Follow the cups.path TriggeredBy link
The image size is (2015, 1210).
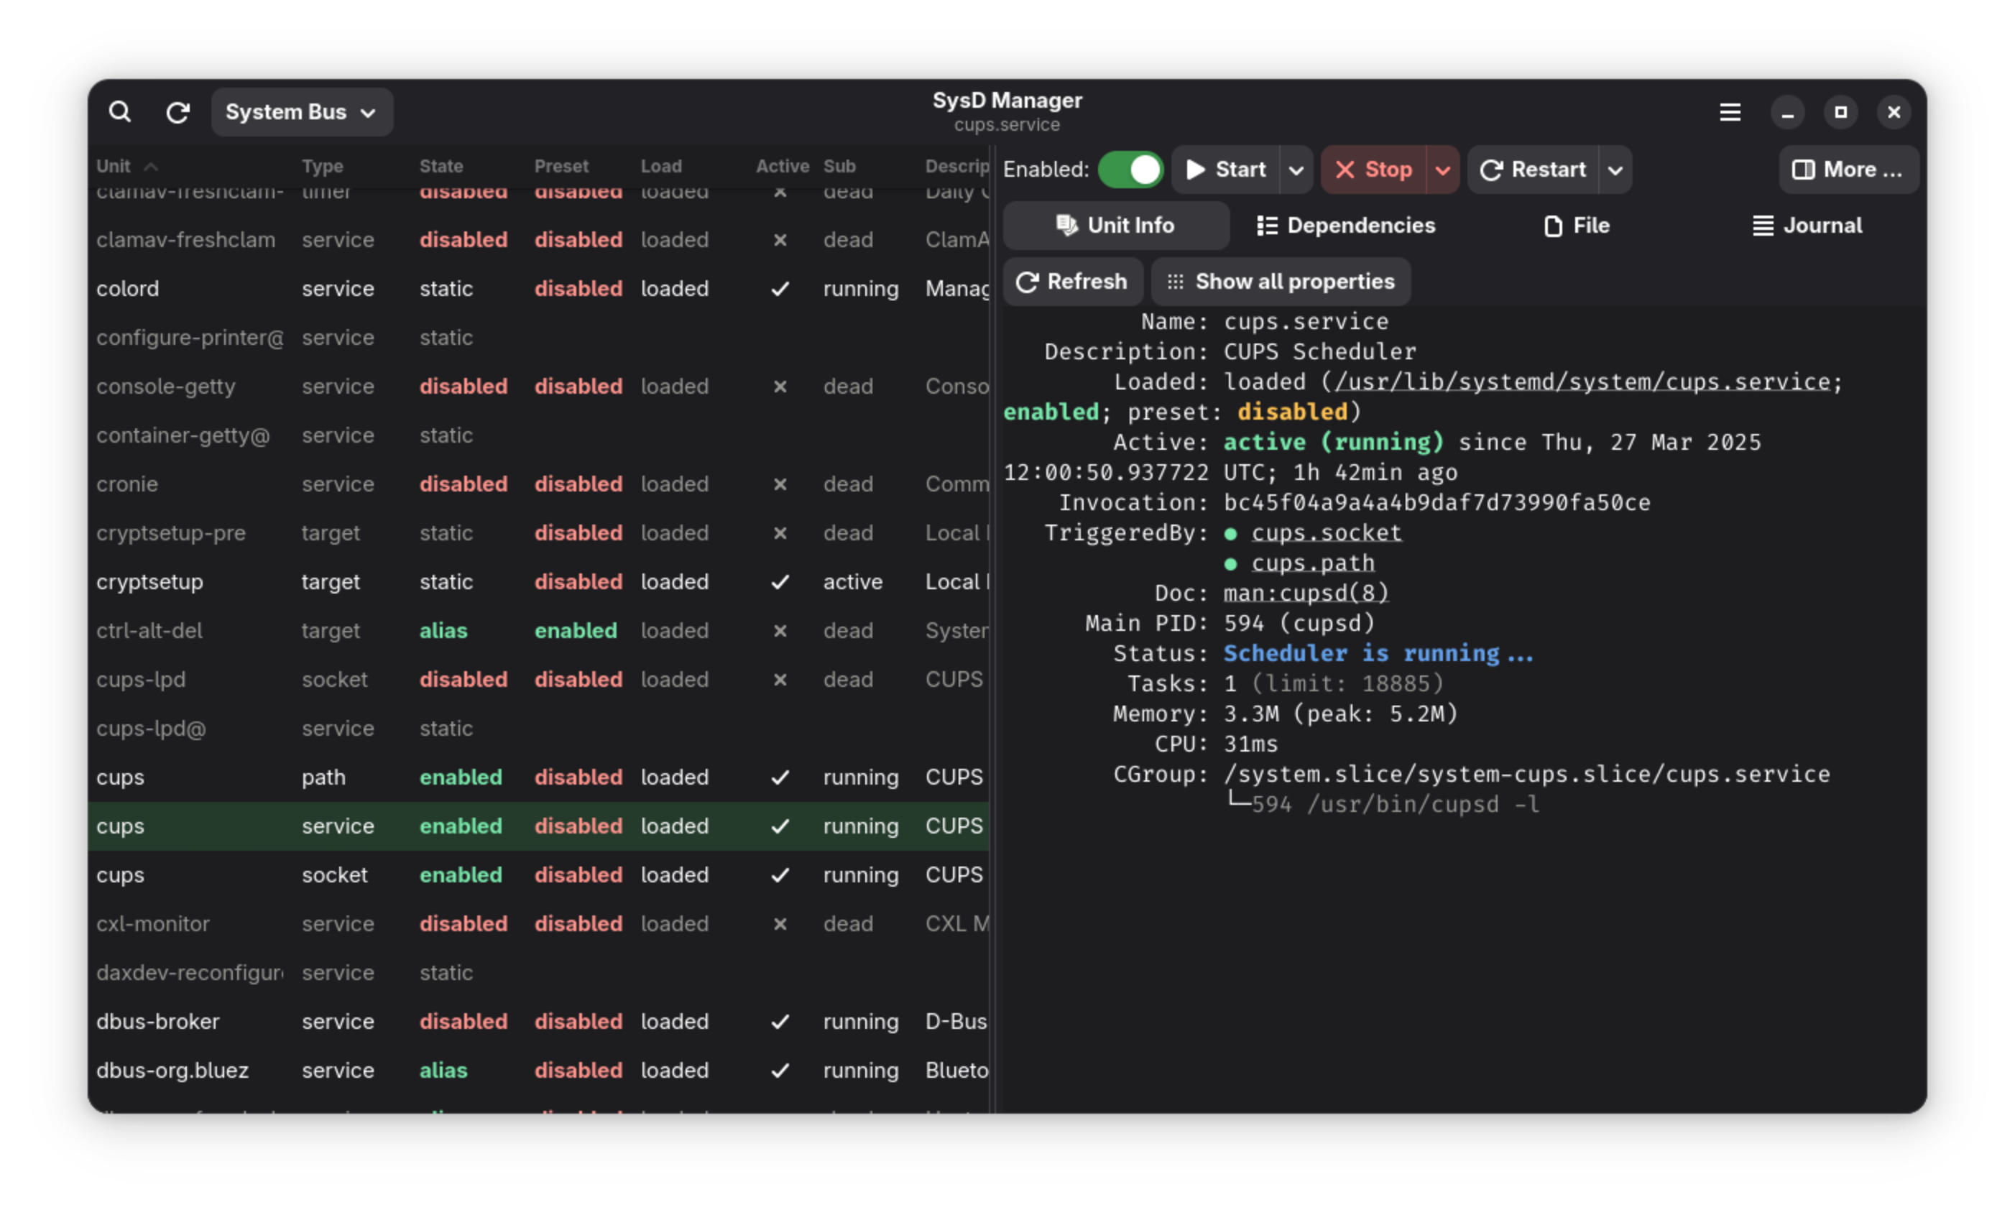(1313, 563)
